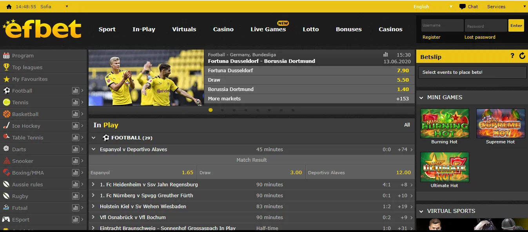Open the In-Play menu
The image size is (528, 232).
(x=144, y=29)
